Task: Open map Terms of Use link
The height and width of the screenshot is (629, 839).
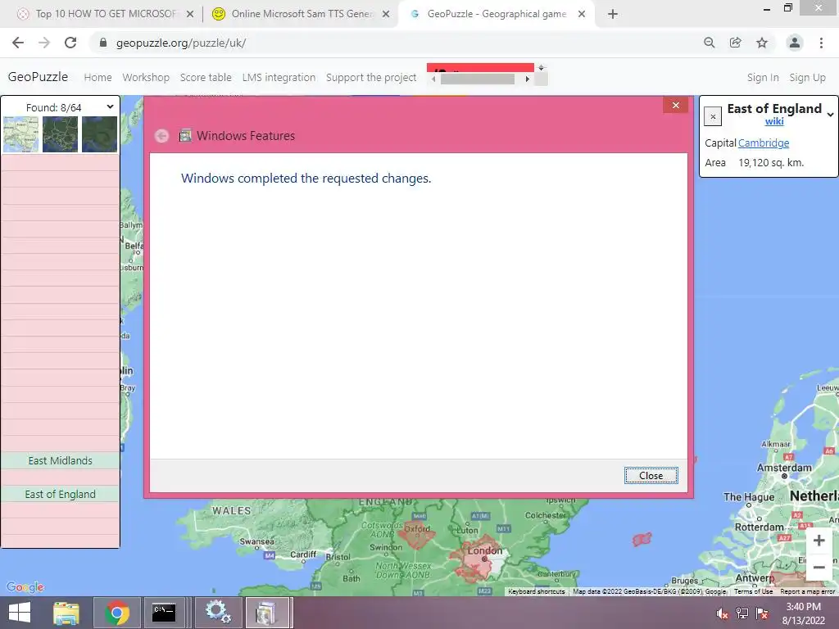Action: tap(753, 591)
